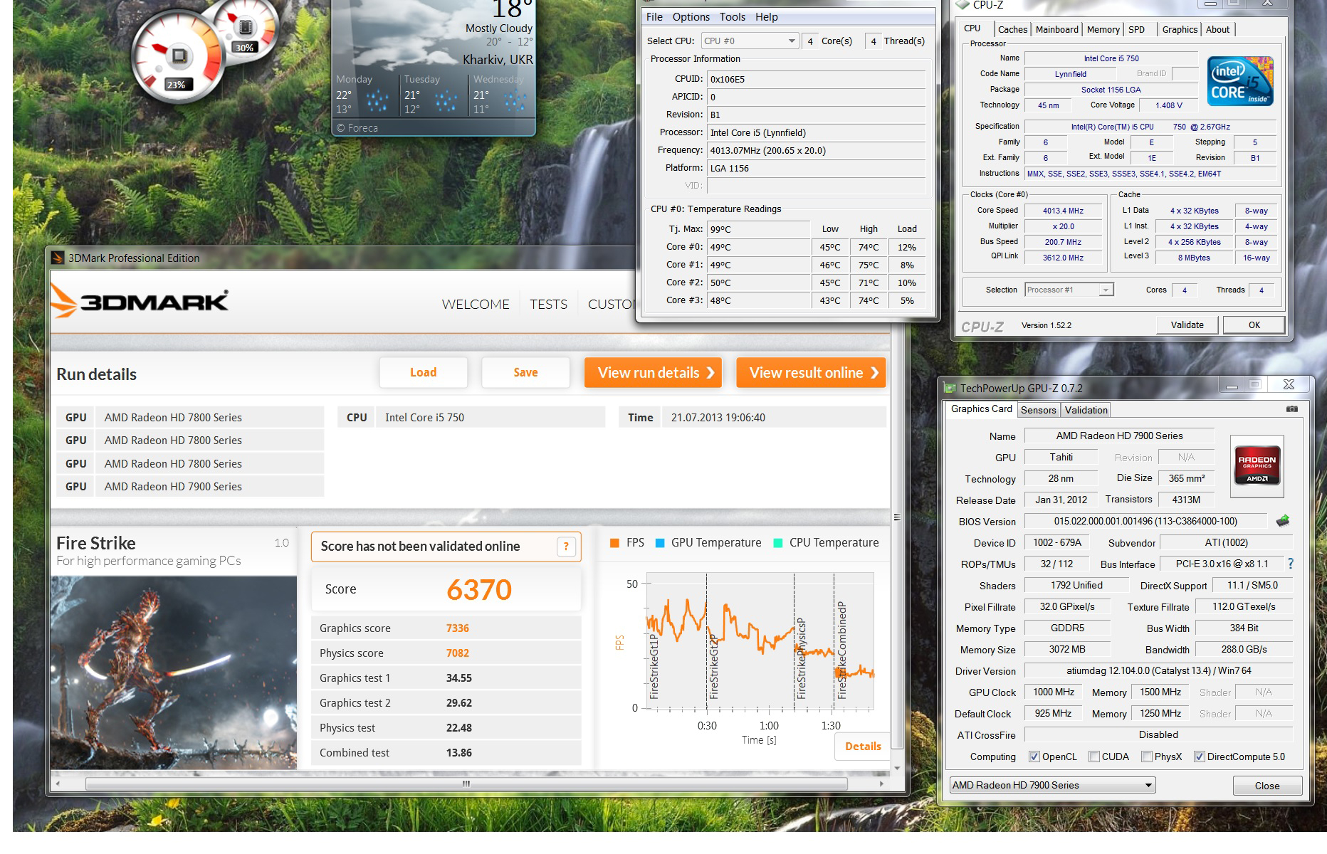Open the Options menu in Core Temp

[x=691, y=17]
